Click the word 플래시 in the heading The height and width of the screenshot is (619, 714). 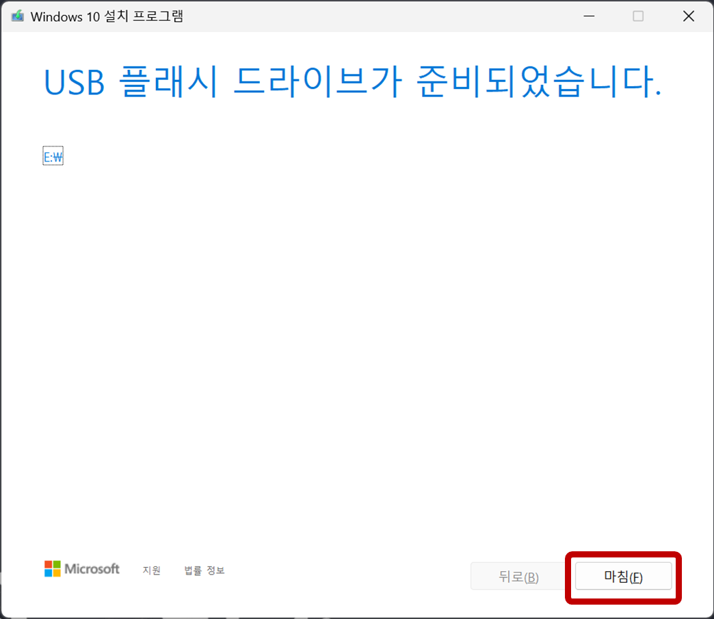click(x=168, y=82)
